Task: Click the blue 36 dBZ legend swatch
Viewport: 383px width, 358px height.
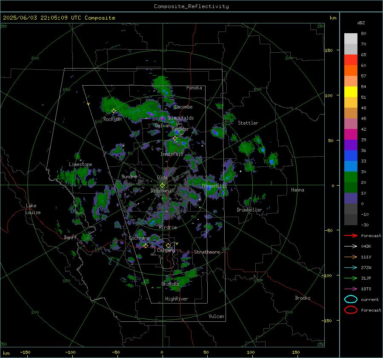Action: coord(351,156)
